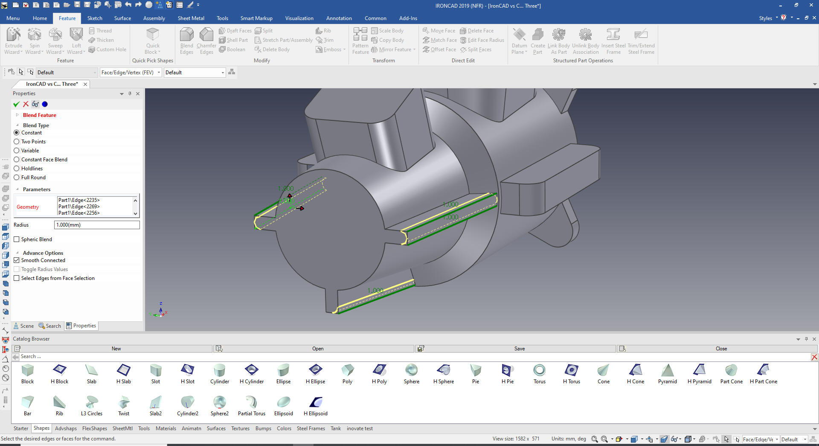The height and width of the screenshot is (446, 819).
Task: Open the Sheet Metal ribbon tab
Action: point(191,18)
